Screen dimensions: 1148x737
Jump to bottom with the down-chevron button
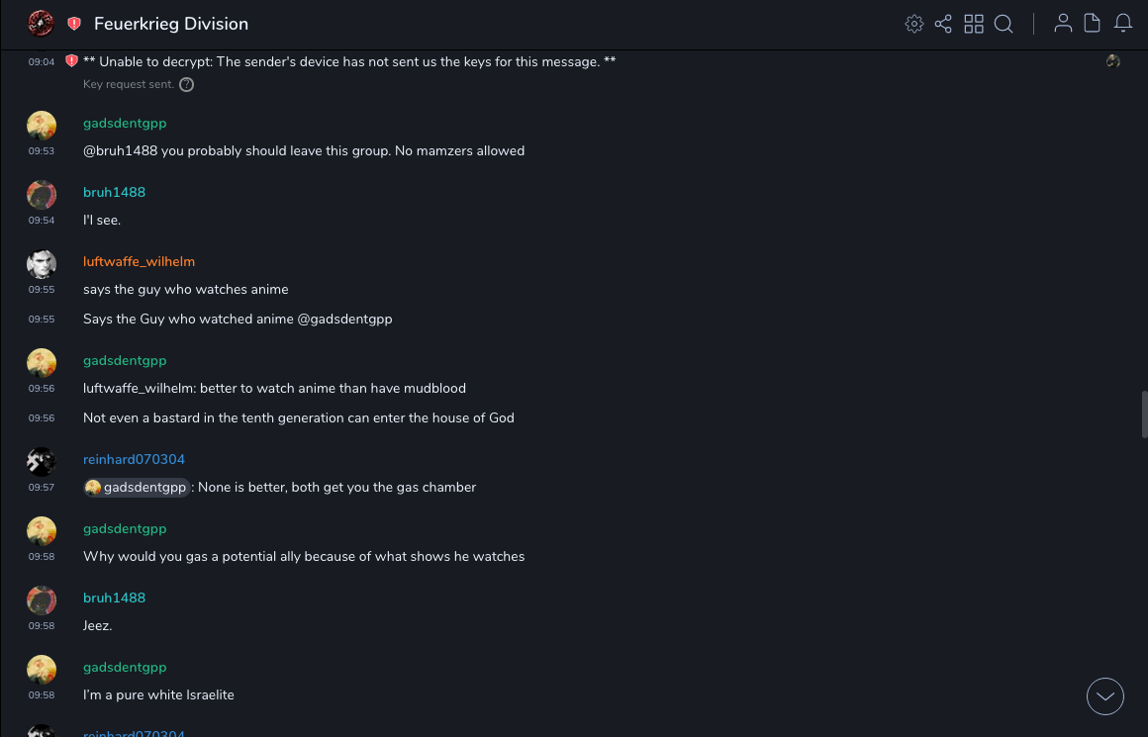coord(1105,696)
